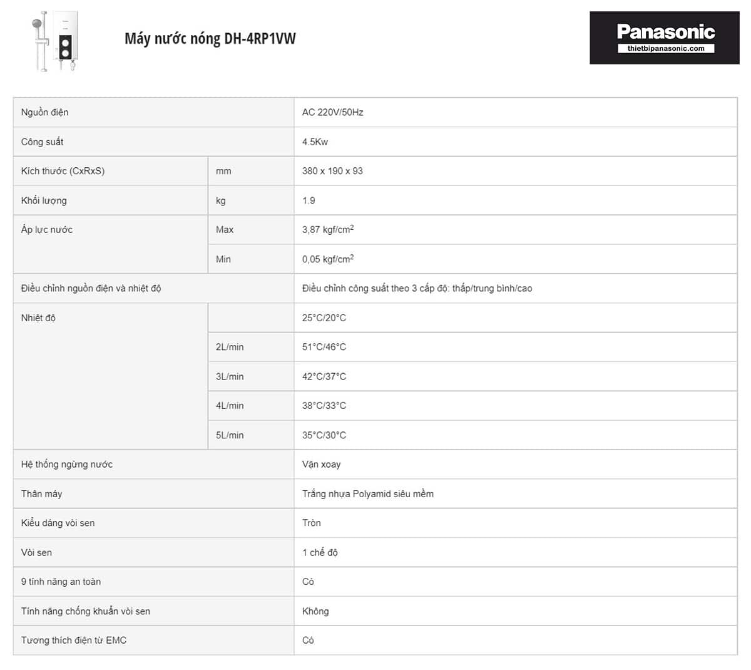Click the title Máy nước nóng DH-4RP1VW
Image resolution: width=751 pixels, height=670 pixels.
click(x=210, y=39)
